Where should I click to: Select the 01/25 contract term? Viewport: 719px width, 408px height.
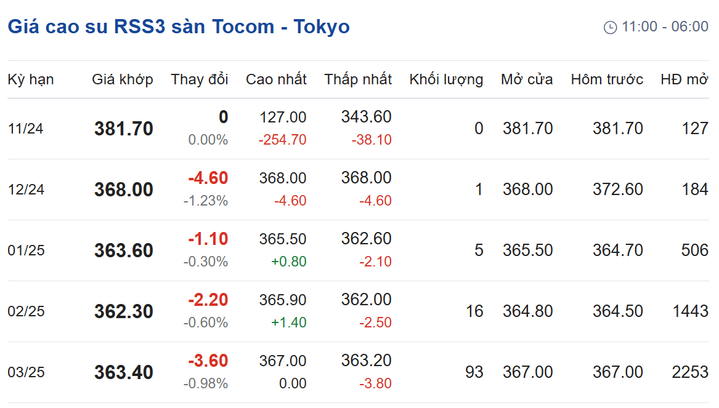[x=26, y=250]
